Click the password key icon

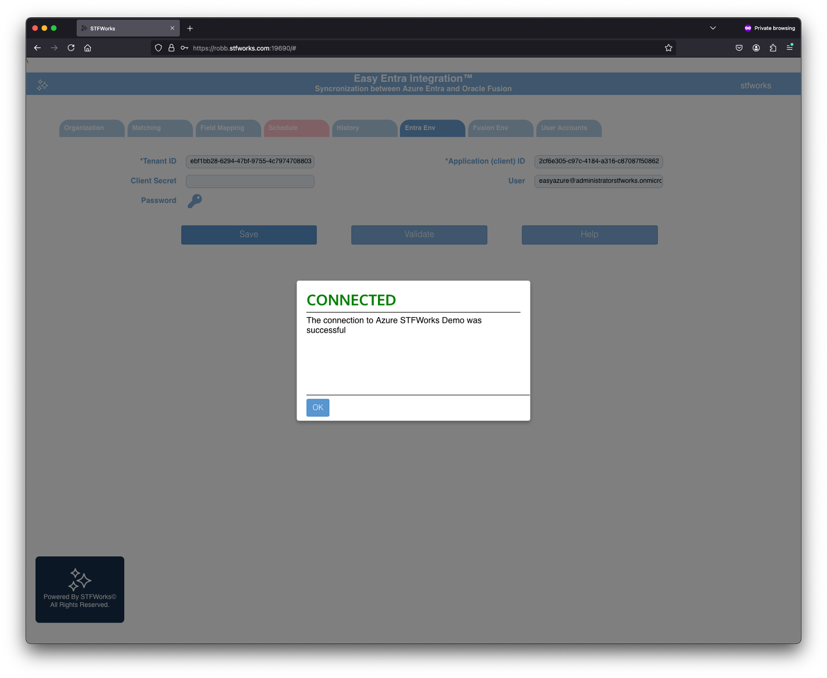point(195,201)
